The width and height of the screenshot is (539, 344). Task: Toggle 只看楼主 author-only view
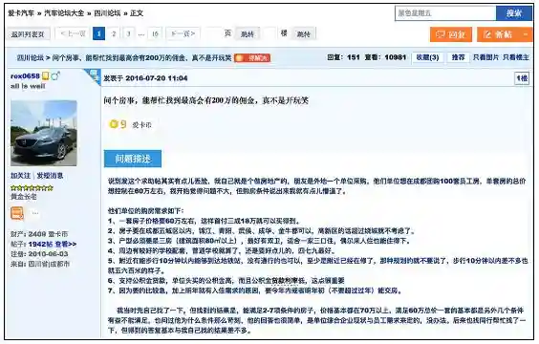click(x=516, y=57)
